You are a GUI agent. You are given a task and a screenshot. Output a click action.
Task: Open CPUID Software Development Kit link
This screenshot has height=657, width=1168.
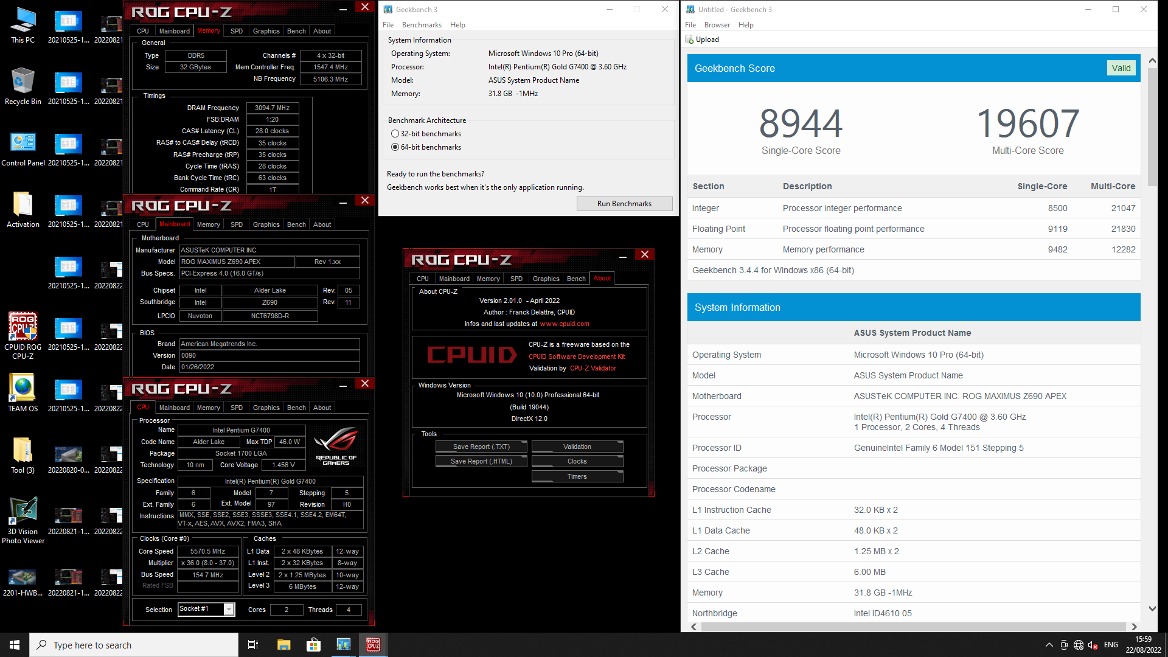(577, 356)
